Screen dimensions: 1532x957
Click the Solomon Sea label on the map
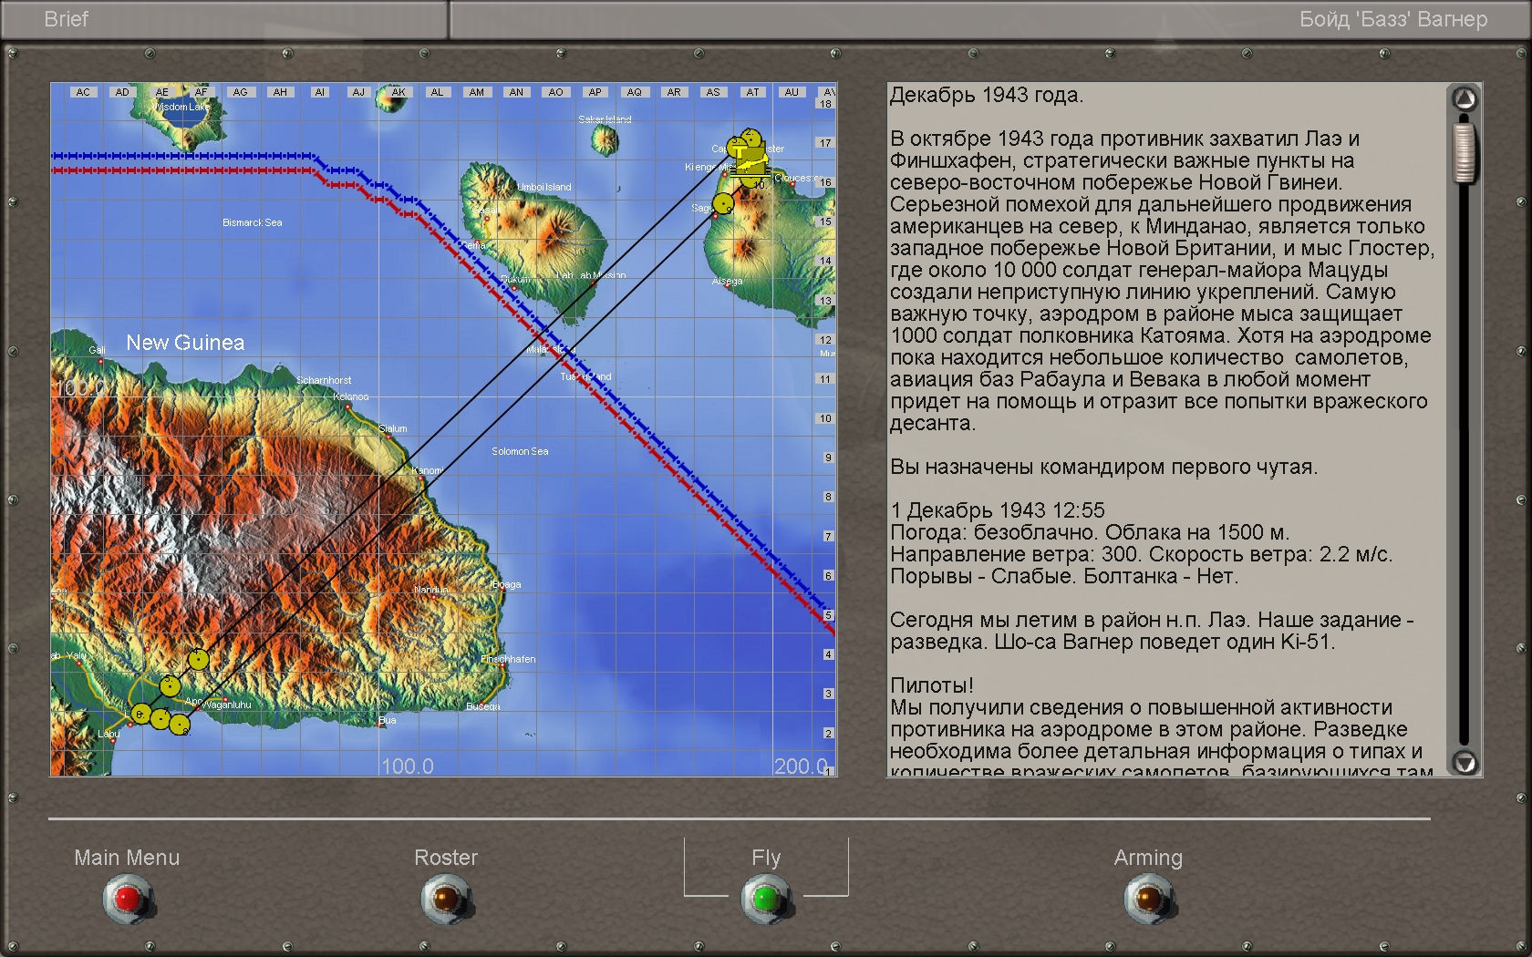click(x=520, y=451)
